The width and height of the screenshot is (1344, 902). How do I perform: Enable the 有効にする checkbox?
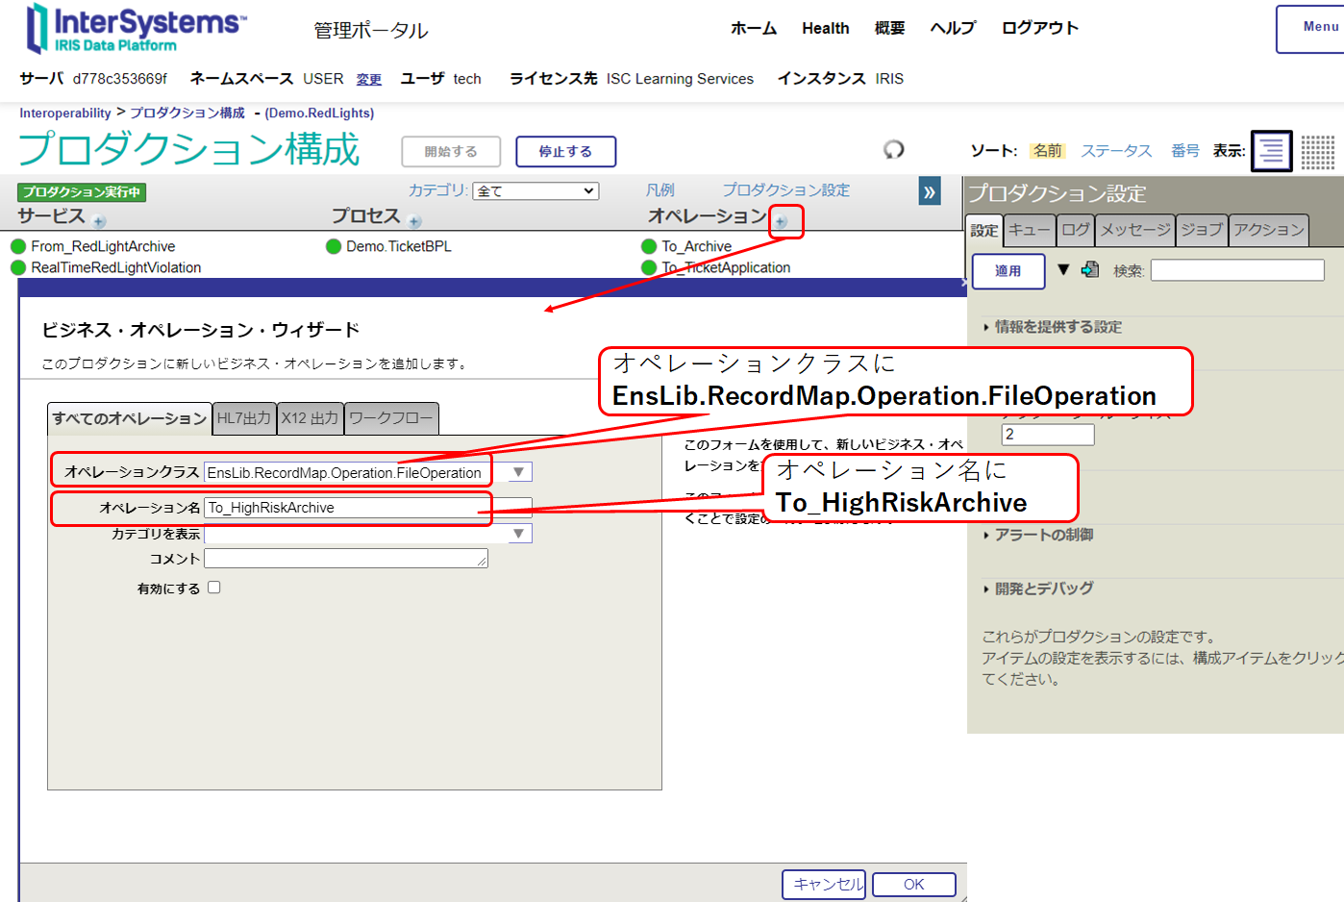click(214, 588)
